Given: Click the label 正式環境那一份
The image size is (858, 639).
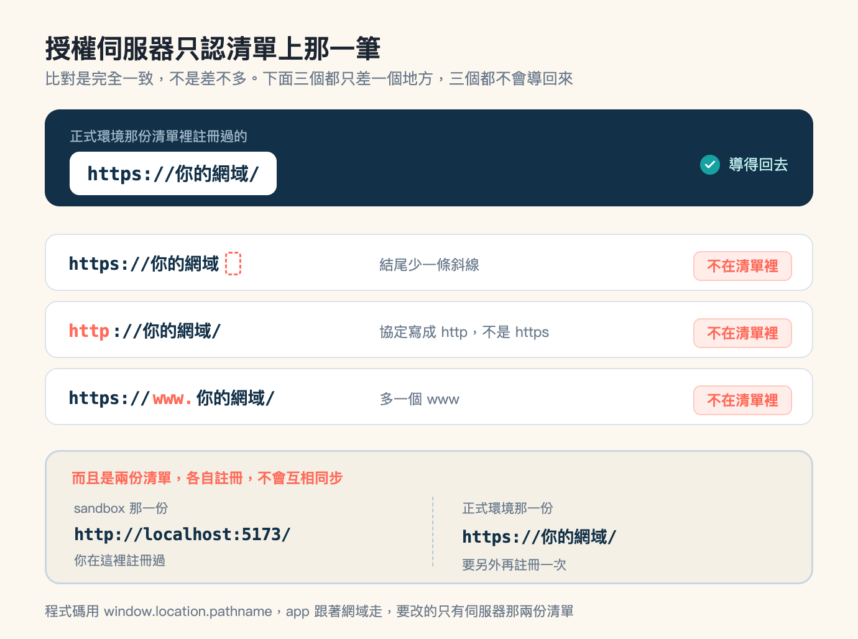Looking at the screenshot, I should tap(508, 508).
